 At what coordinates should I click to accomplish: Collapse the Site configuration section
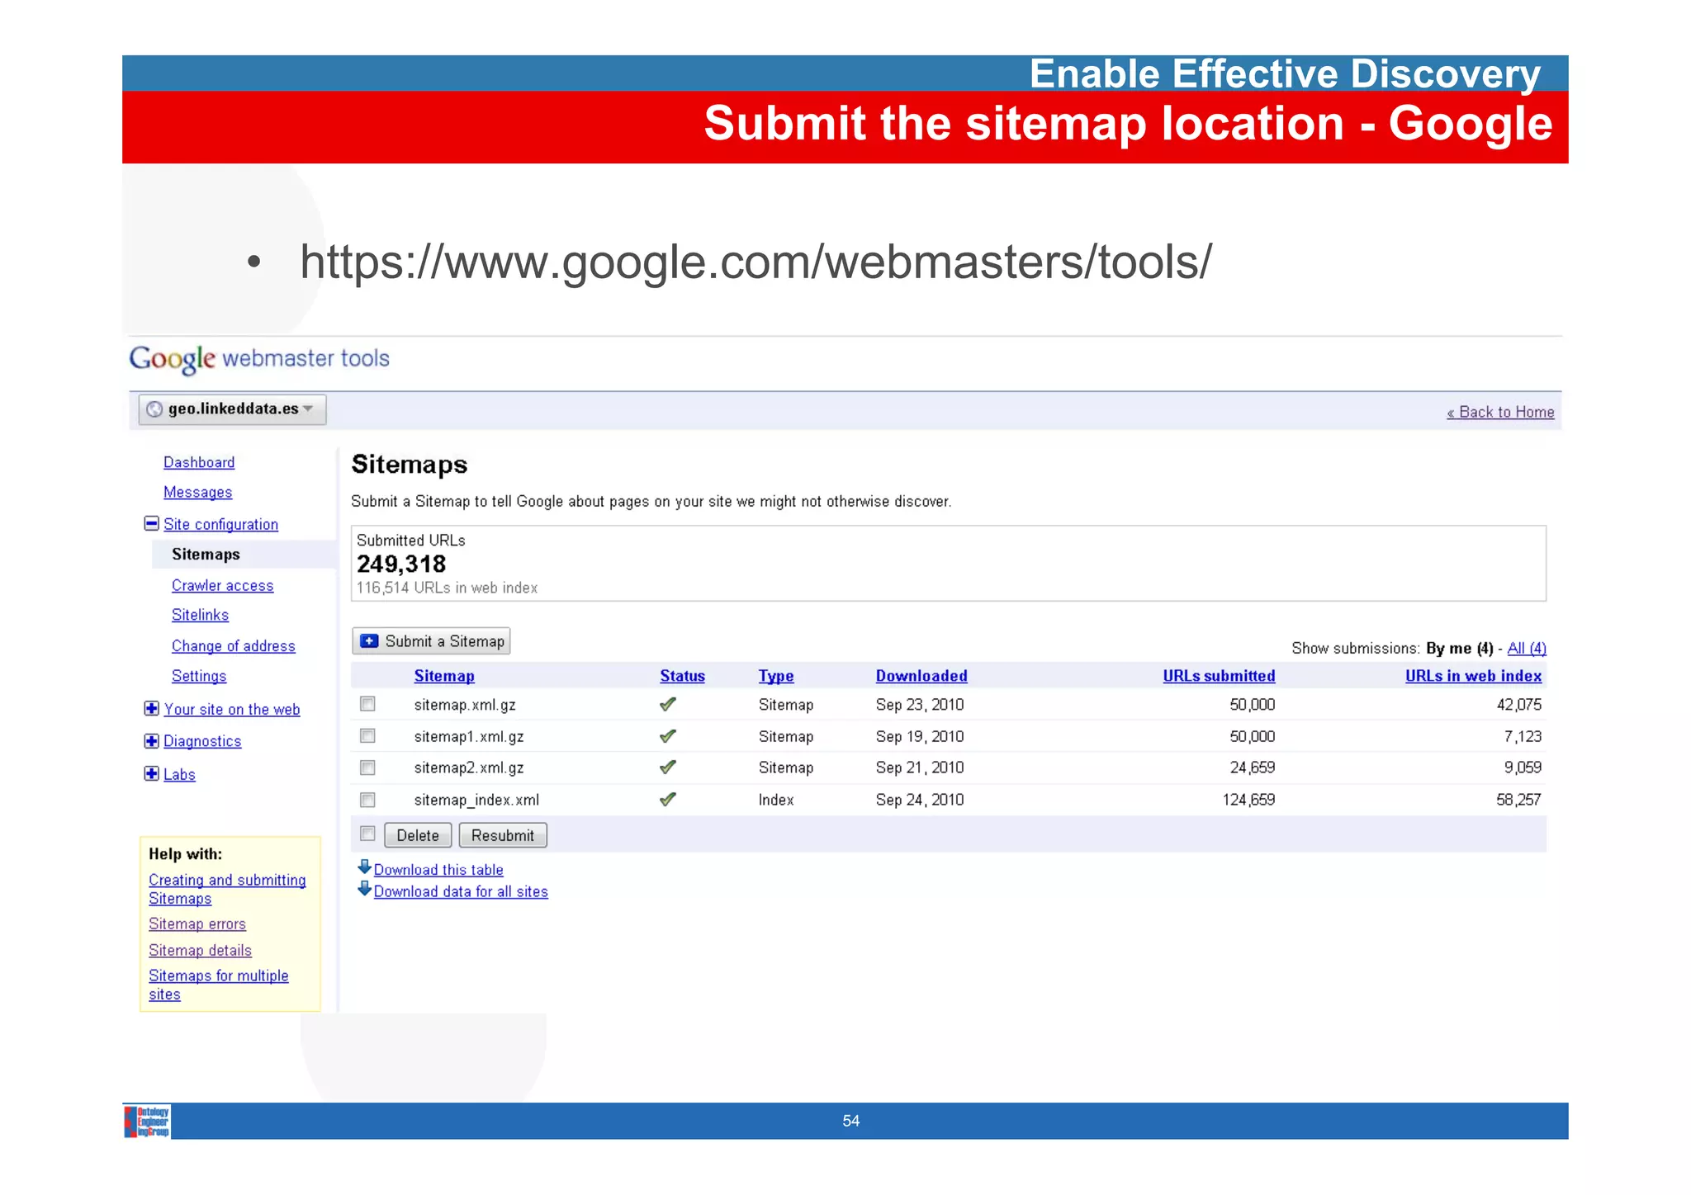151,523
